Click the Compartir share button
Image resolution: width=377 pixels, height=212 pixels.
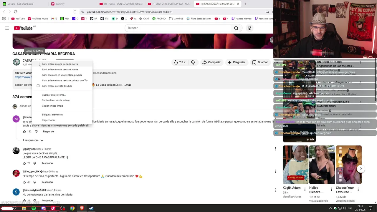[211, 62]
